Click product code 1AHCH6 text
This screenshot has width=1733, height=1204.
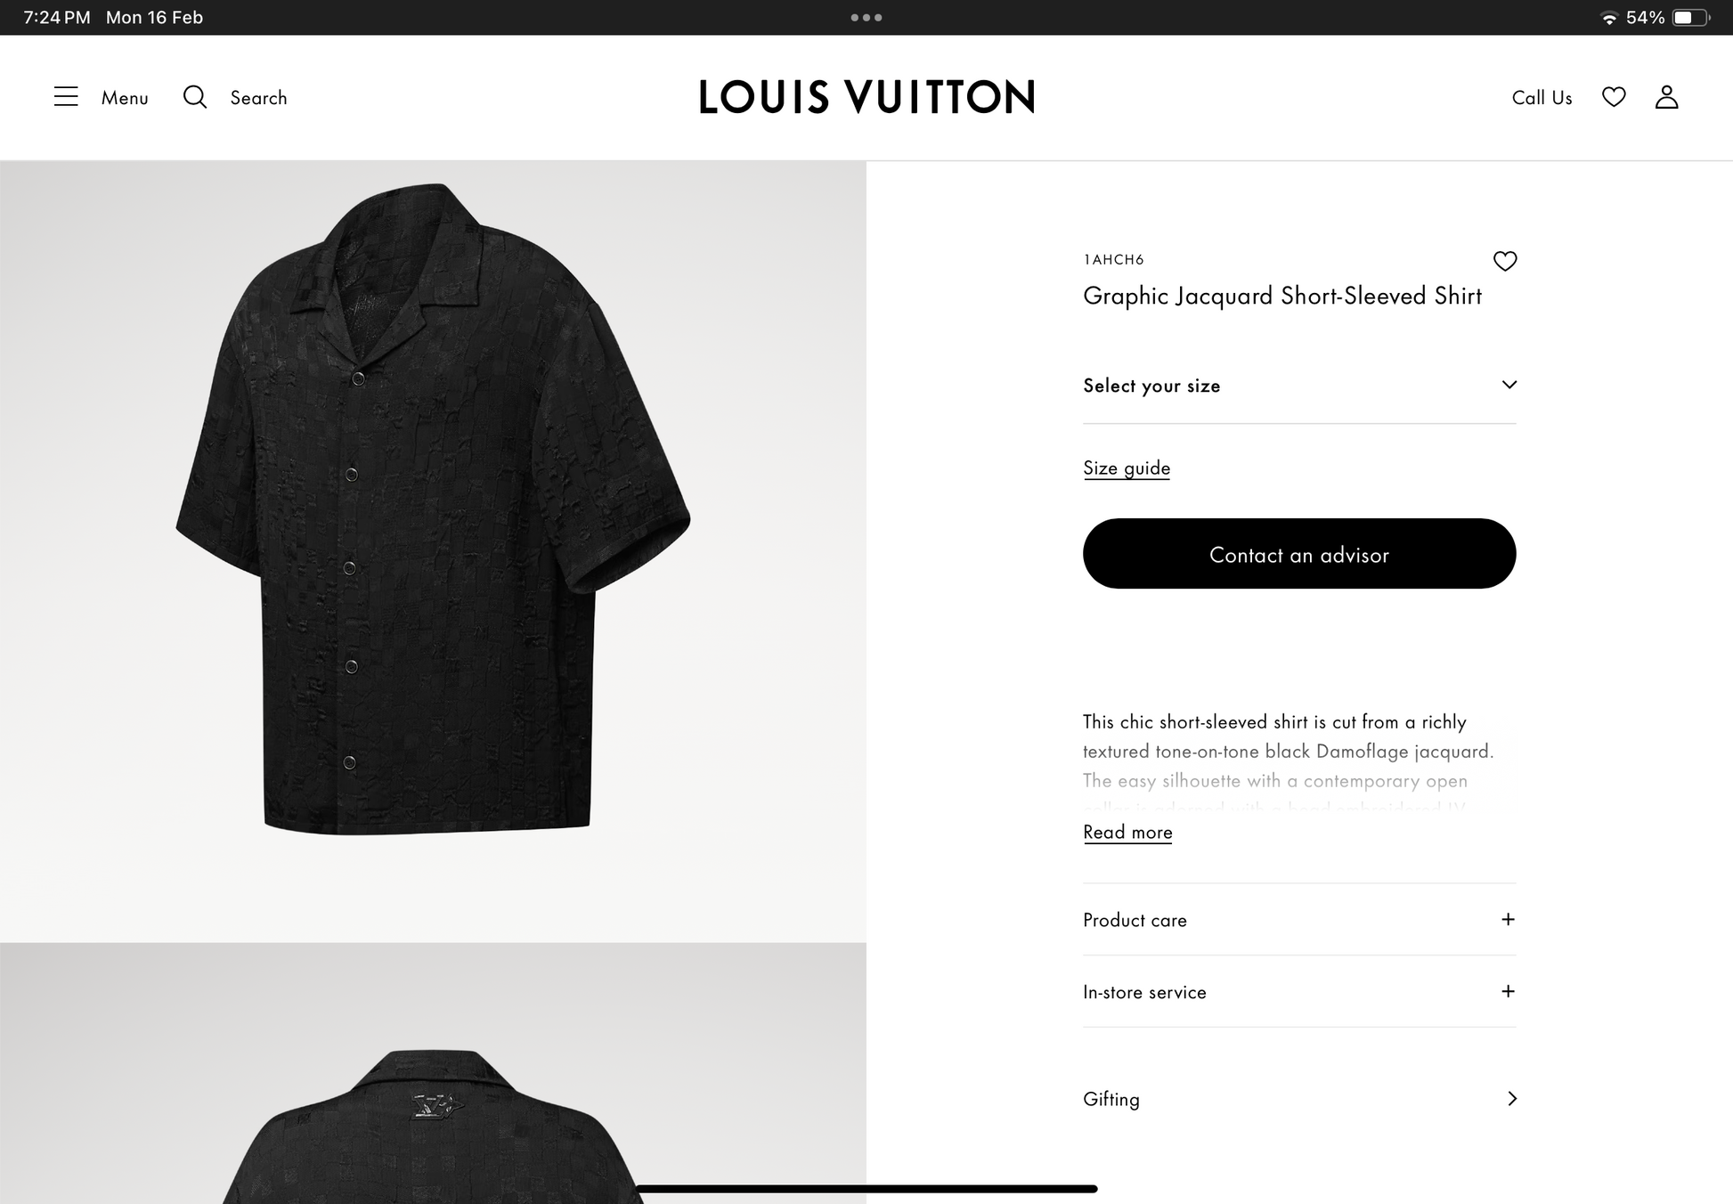point(1113,259)
